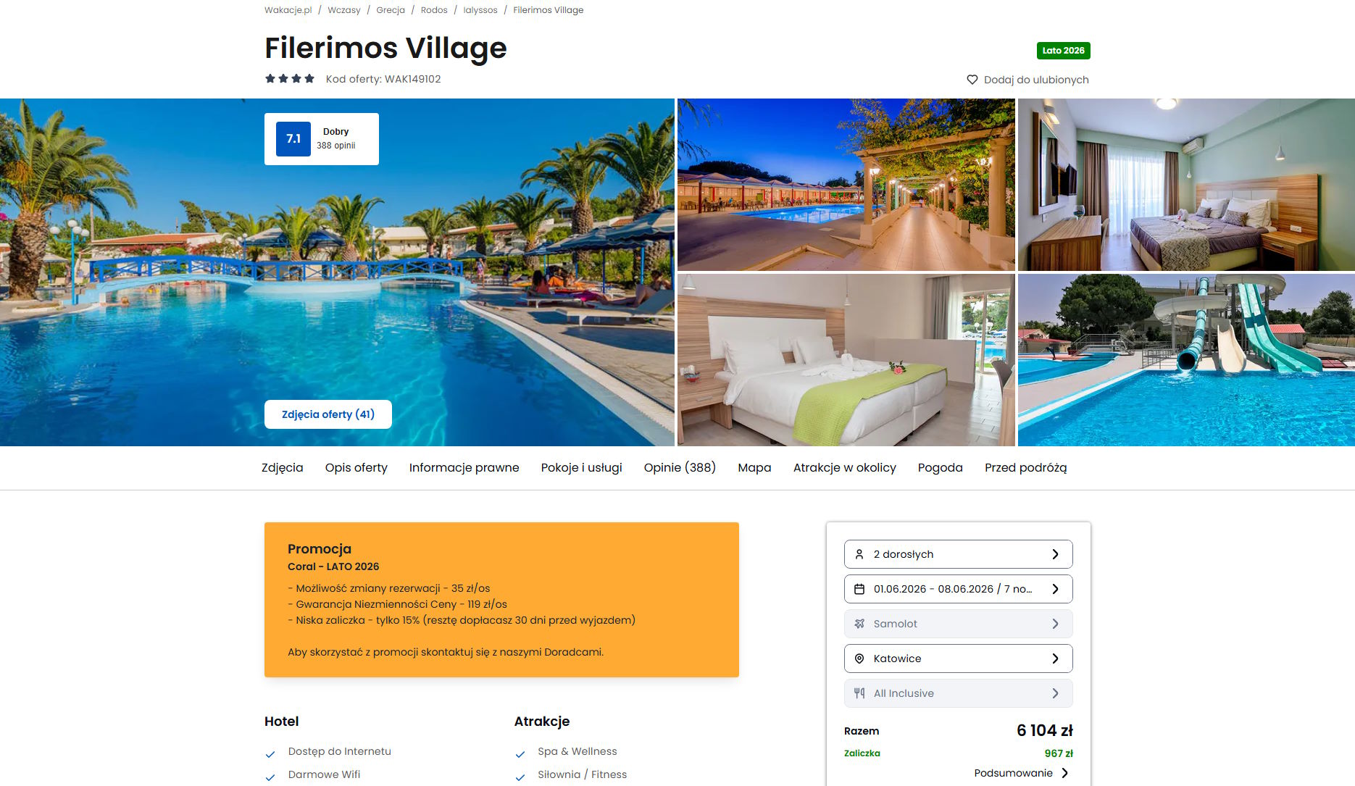Click the airplane icon next to Samolot
The width and height of the screenshot is (1355, 786).
tap(859, 624)
